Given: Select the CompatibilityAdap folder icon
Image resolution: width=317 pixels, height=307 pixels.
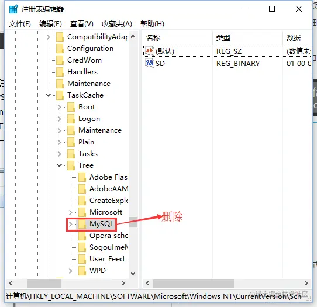Looking at the screenshot, I should 60,37.
